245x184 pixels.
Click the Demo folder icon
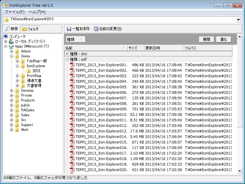[17, 56]
